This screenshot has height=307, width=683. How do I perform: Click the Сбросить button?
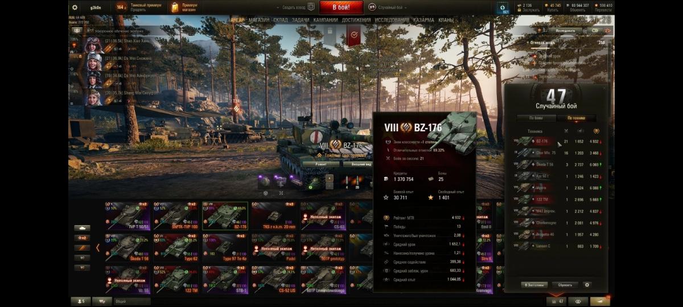565,285
